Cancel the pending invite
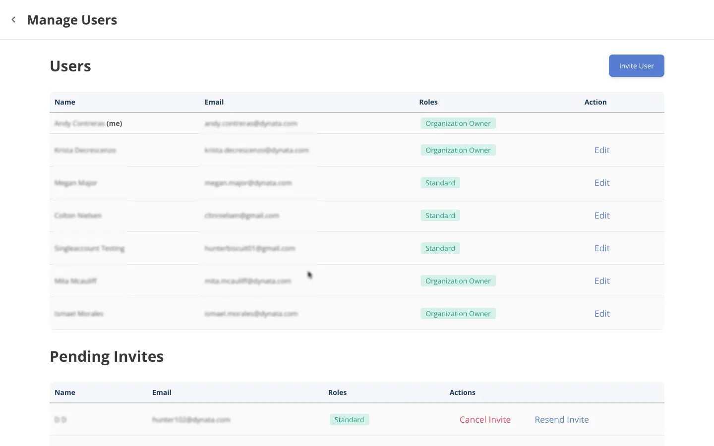The image size is (714, 446). [484, 420]
